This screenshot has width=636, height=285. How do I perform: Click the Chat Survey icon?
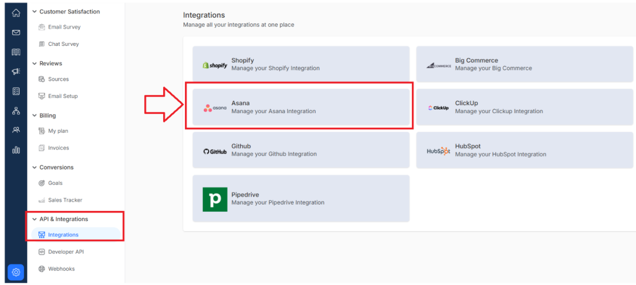point(42,44)
